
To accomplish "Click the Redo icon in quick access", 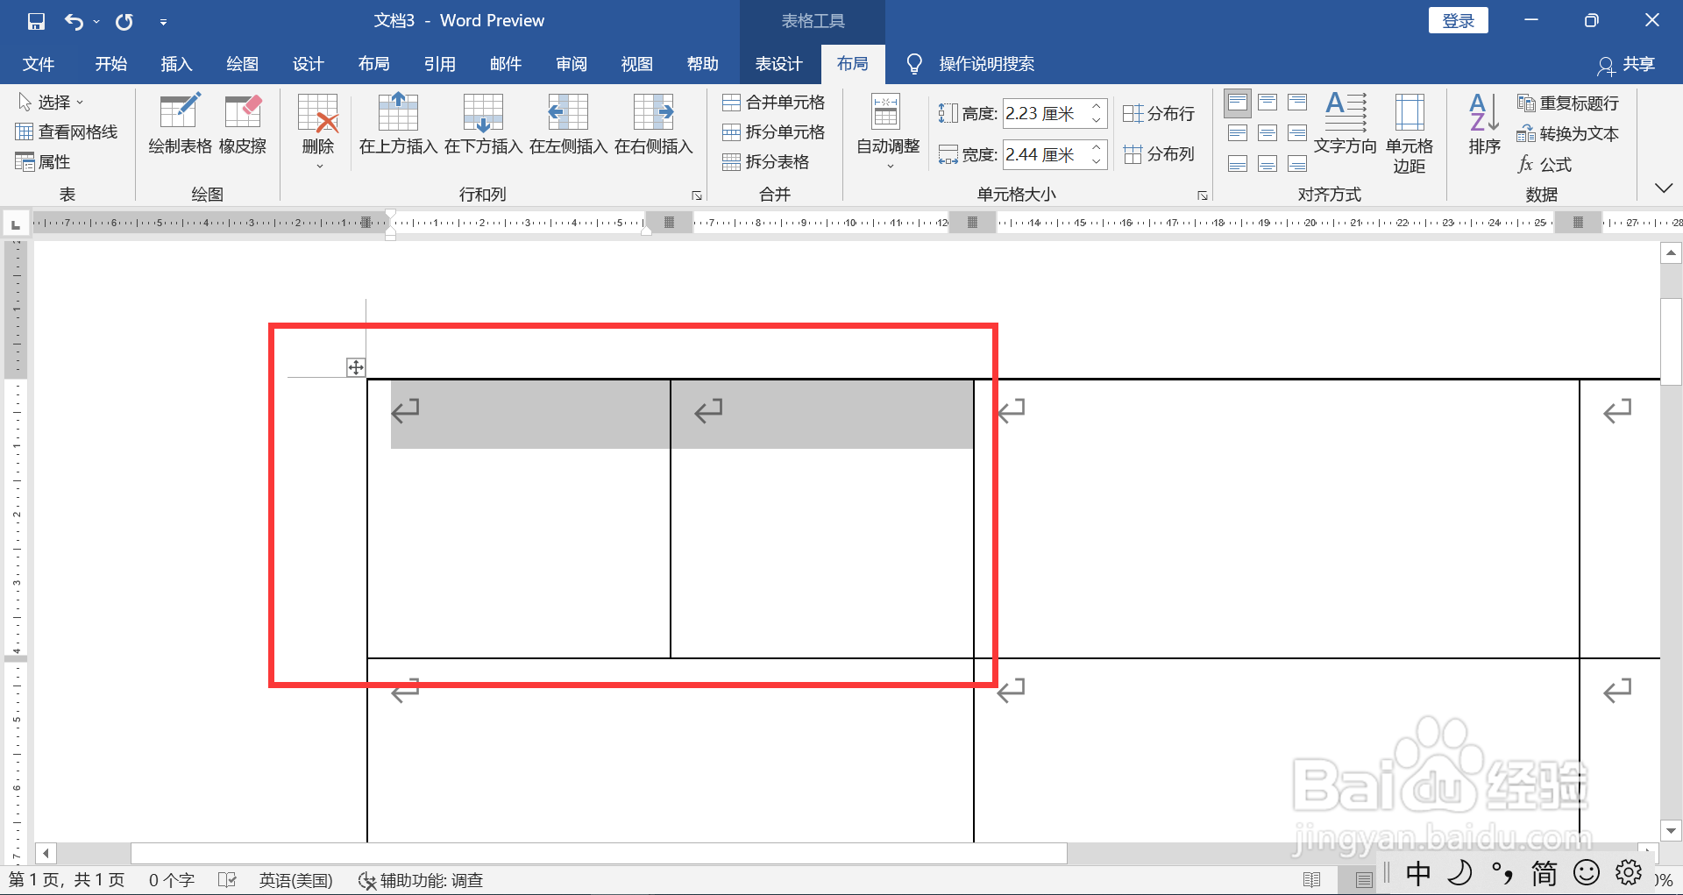I will (x=124, y=21).
